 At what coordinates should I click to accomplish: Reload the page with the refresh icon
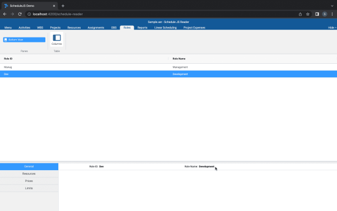pos(20,14)
